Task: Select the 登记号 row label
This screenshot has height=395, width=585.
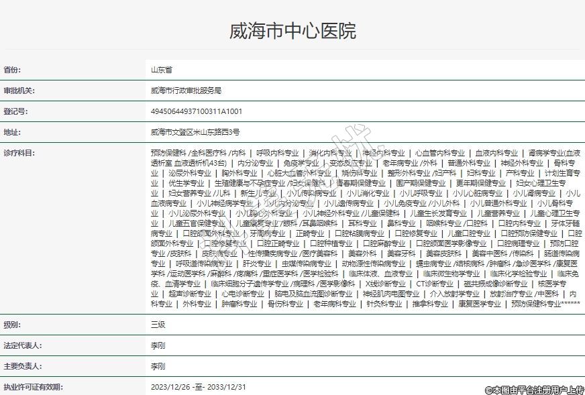Action: point(15,111)
